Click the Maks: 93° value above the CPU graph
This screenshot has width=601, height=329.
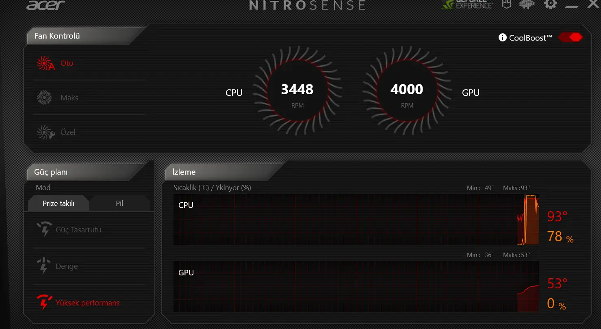point(516,188)
